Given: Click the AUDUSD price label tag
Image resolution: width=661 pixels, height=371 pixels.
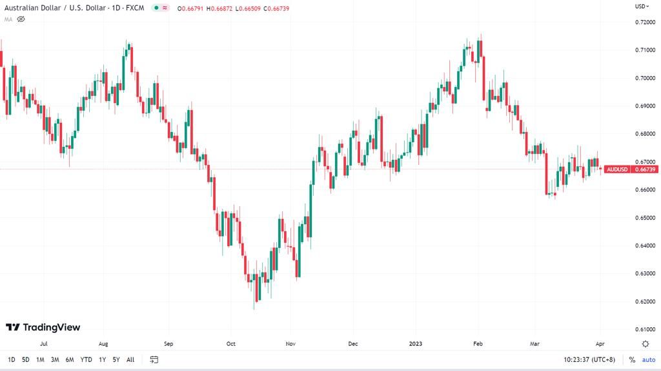Looking at the screenshot, I should [617, 169].
